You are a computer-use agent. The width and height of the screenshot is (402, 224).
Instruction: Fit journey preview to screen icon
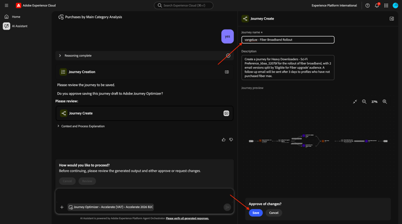[355, 102]
